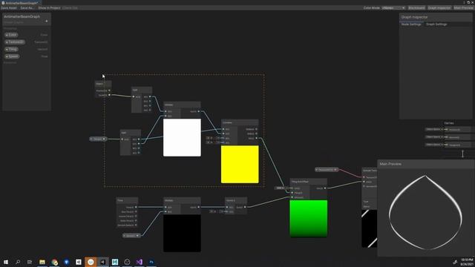The width and height of the screenshot is (475, 267).
Task: Open the first Object Space dropdown at top of the vertex block
Action: (434, 129)
